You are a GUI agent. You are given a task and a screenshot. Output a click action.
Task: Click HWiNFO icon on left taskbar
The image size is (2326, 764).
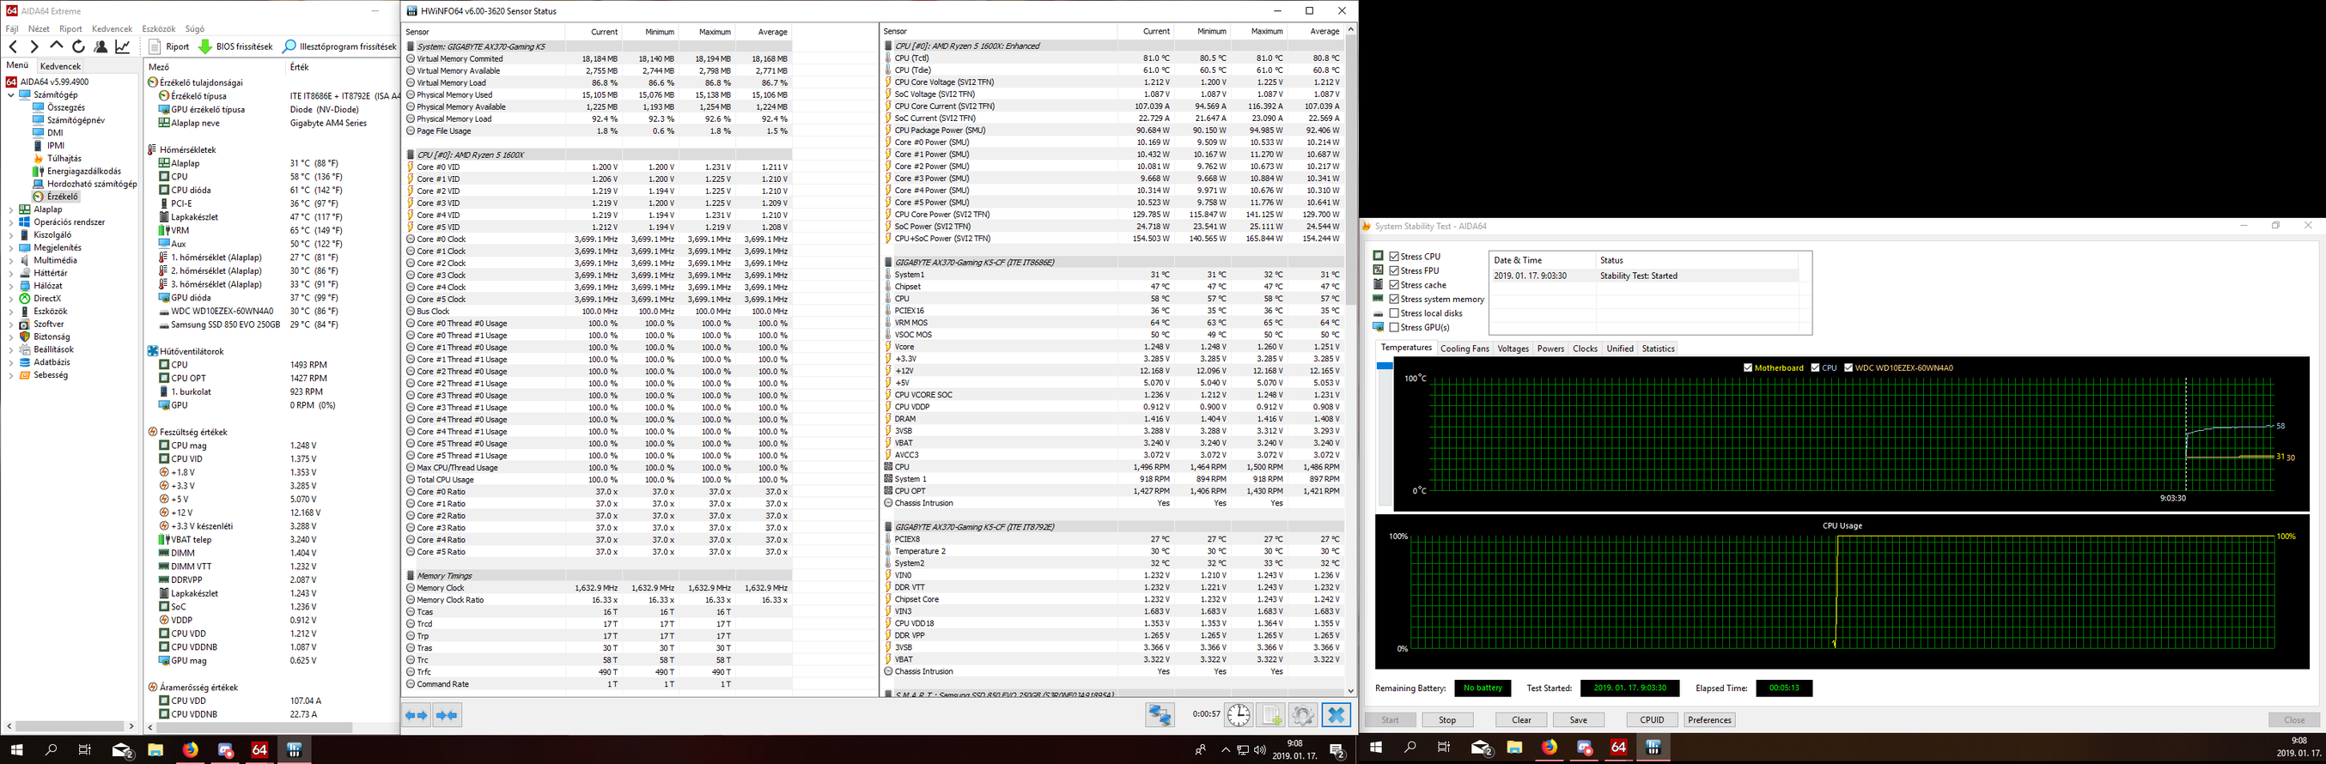pos(294,749)
